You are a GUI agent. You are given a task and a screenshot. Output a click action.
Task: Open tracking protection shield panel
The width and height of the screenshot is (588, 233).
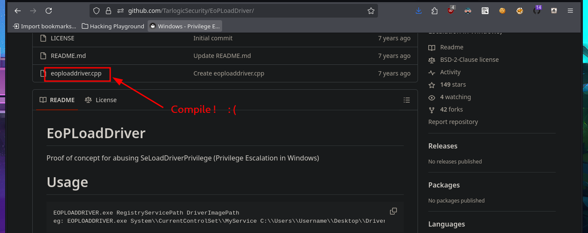point(96,11)
